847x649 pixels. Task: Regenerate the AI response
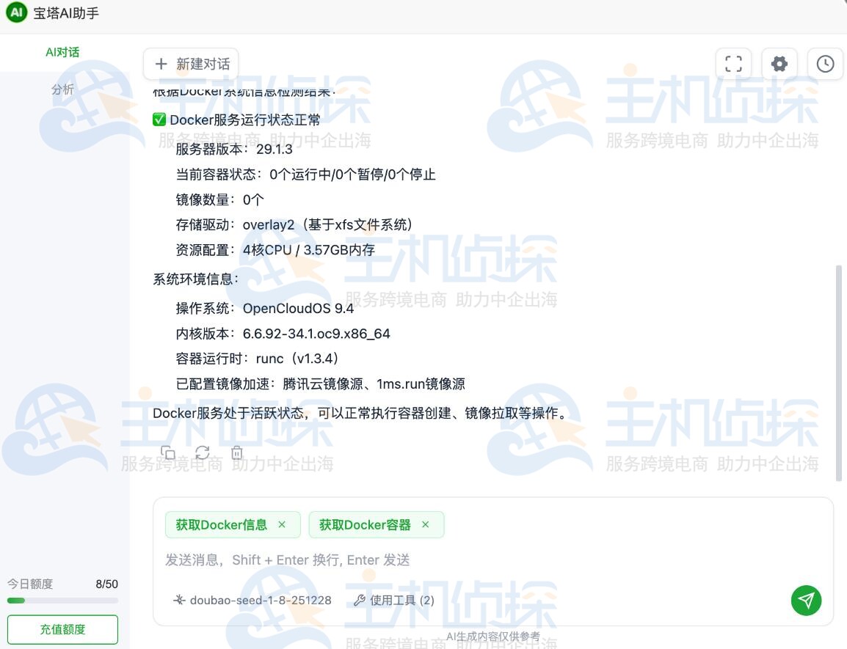click(203, 453)
